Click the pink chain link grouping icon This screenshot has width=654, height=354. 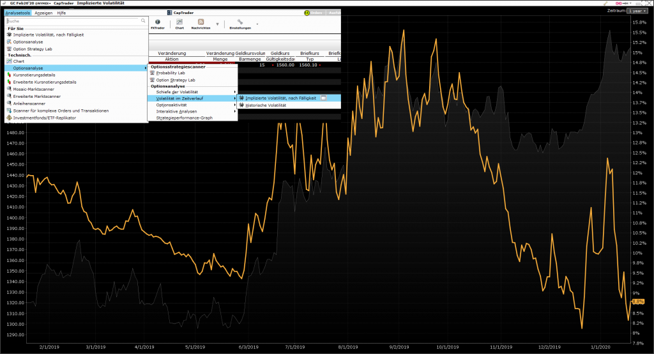tap(619, 3)
